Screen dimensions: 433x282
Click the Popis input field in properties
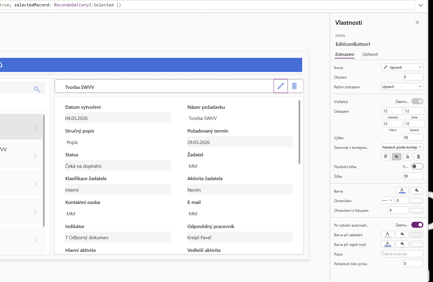pyautogui.click(x=402, y=254)
